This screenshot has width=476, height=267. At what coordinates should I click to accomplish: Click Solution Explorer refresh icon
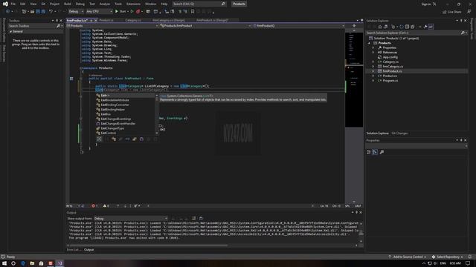coord(402,27)
